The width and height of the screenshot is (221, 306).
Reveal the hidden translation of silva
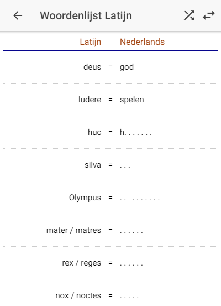point(125,165)
